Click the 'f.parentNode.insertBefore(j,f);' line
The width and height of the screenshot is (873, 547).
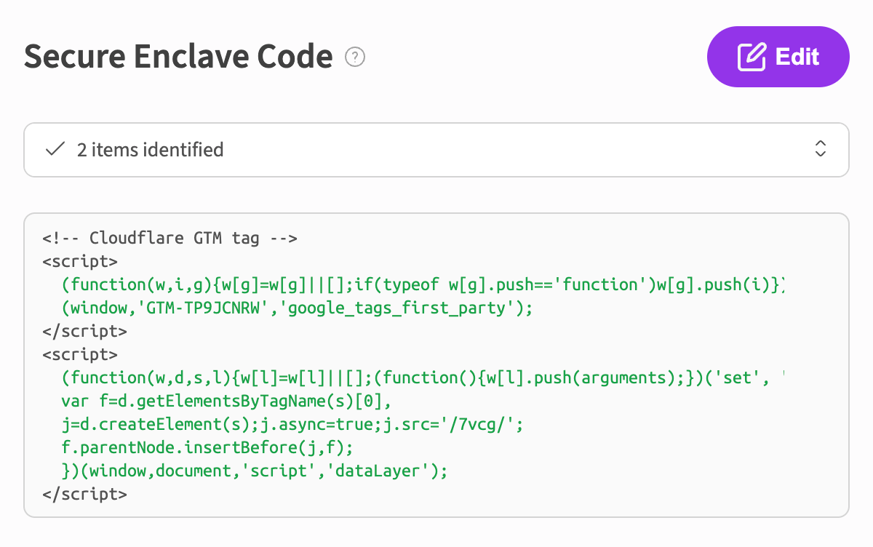click(x=208, y=447)
